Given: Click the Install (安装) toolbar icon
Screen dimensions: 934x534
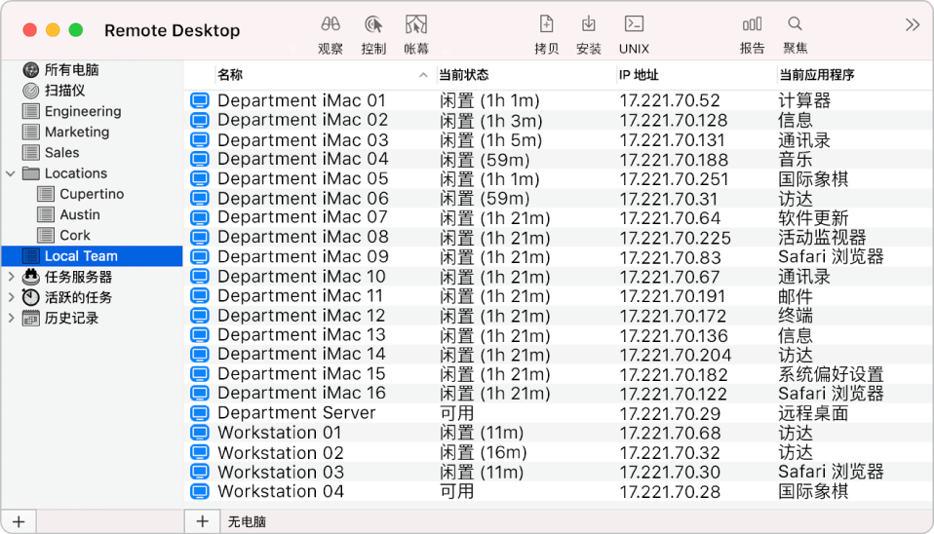Looking at the screenshot, I should (589, 24).
